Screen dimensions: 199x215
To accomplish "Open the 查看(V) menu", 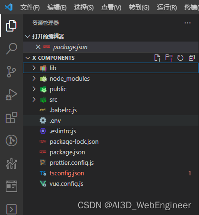I will [111, 7].
